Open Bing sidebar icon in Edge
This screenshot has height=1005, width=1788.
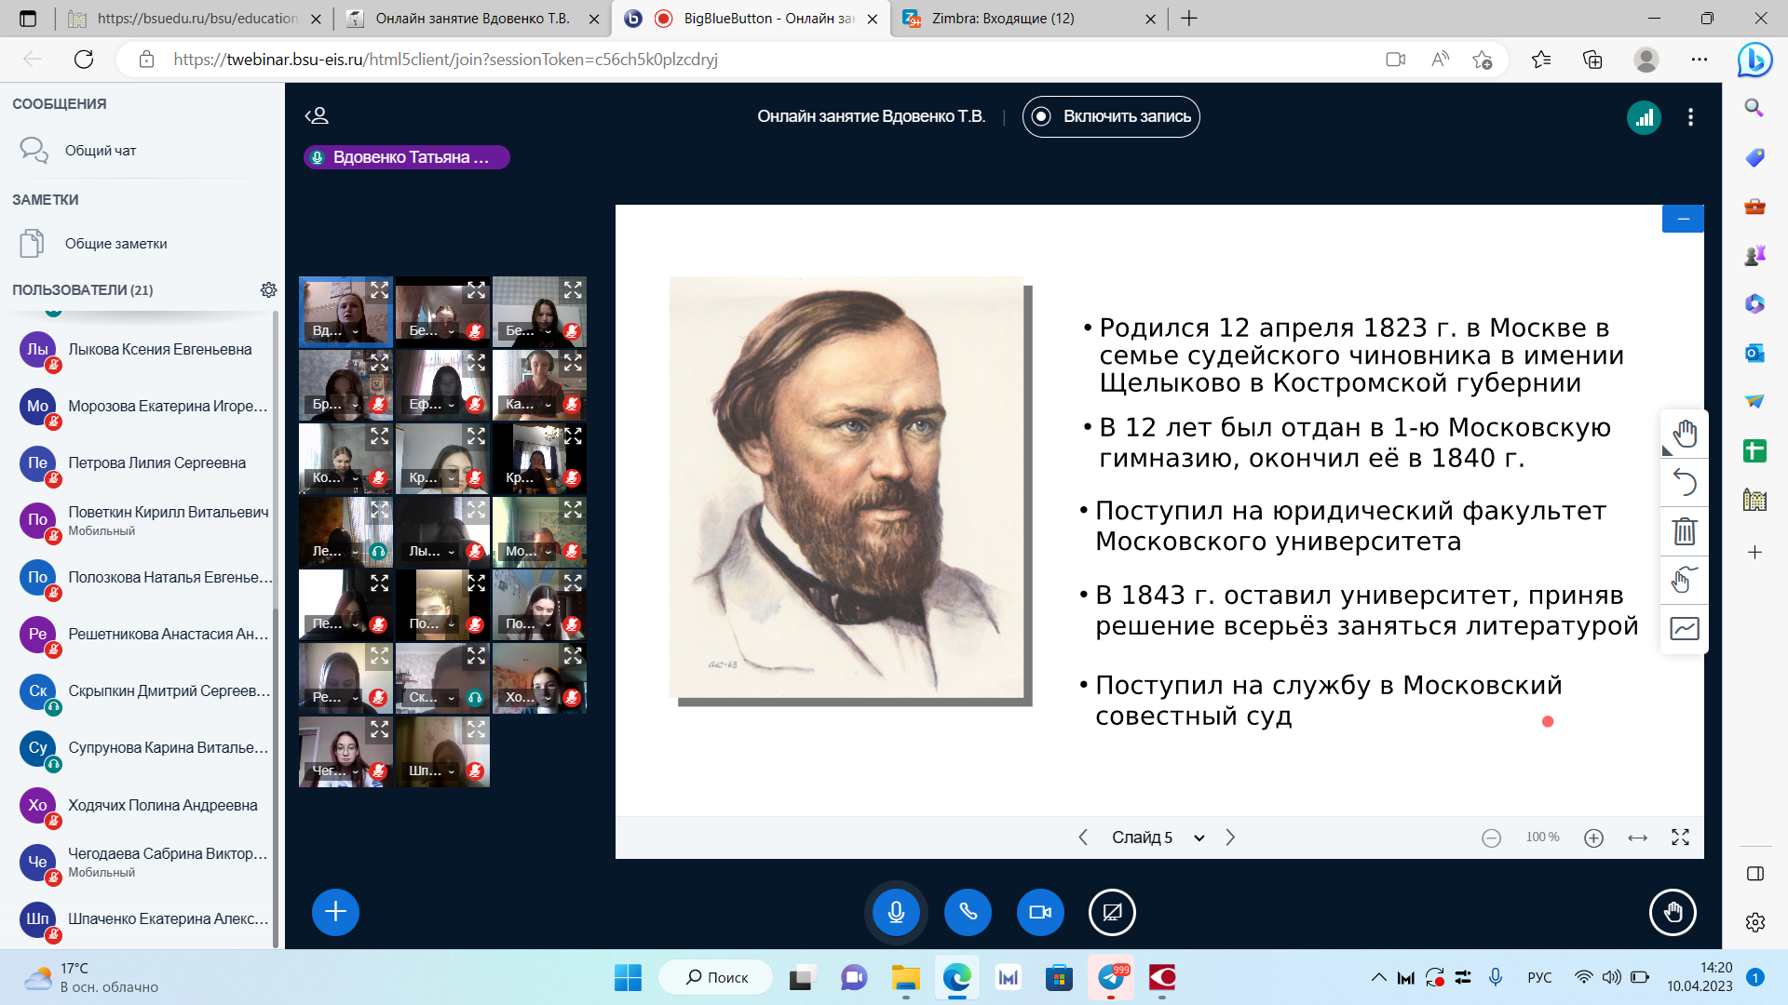coord(1754,60)
